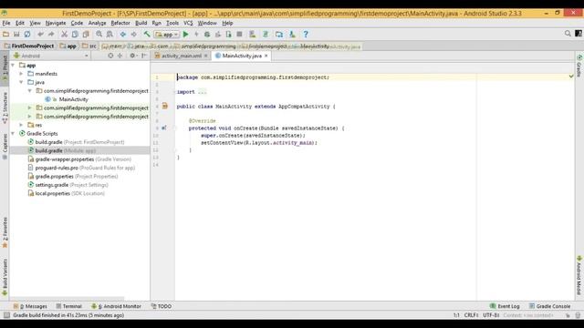Switch to activity_main.xml editor tab
584x328 pixels.
[182, 56]
